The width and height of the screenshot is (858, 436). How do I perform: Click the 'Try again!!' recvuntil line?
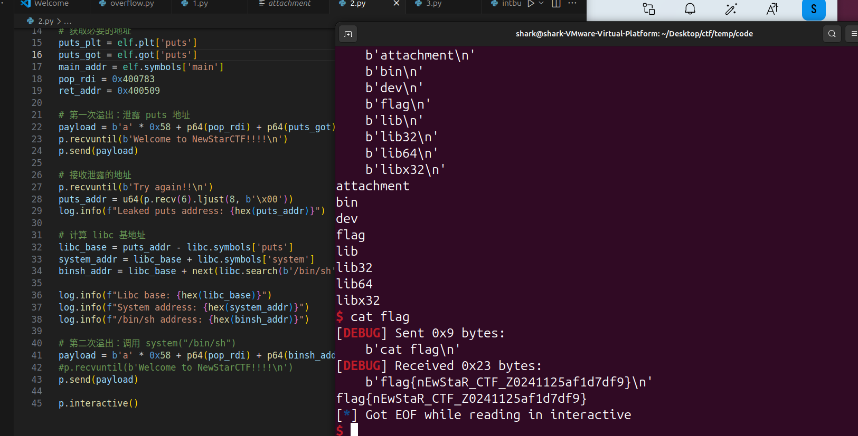[x=136, y=187]
